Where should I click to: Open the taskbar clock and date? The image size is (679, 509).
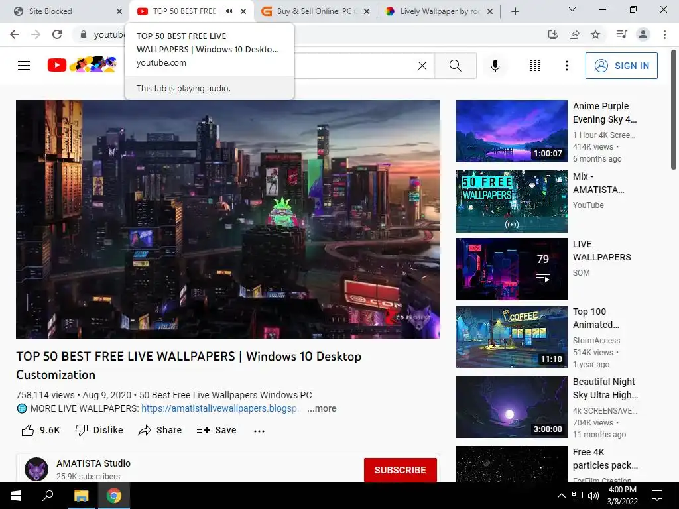[623, 496]
